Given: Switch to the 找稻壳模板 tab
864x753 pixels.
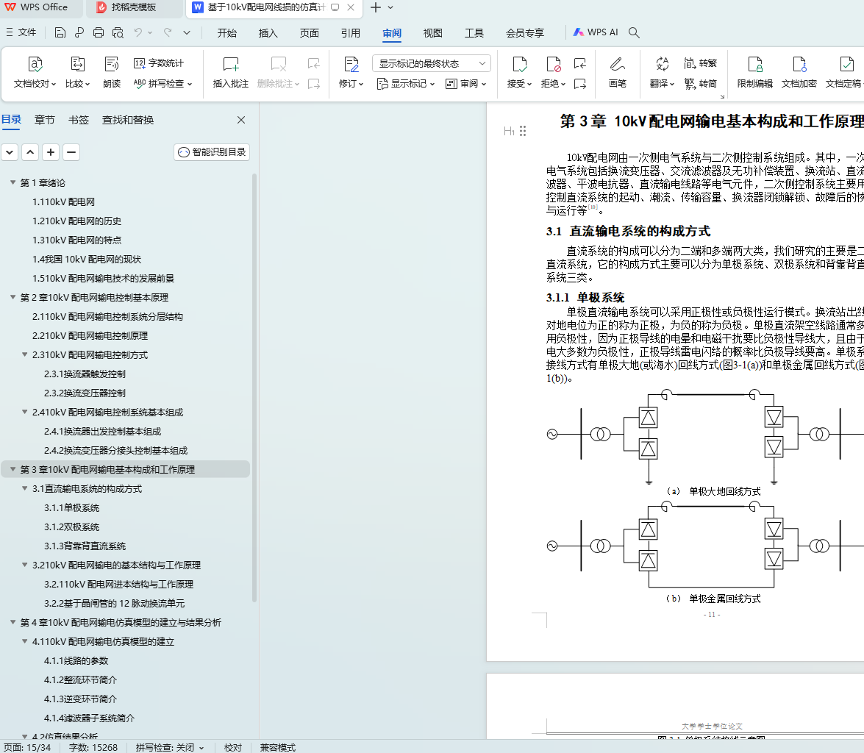Looking at the screenshot, I should tap(134, 7).
